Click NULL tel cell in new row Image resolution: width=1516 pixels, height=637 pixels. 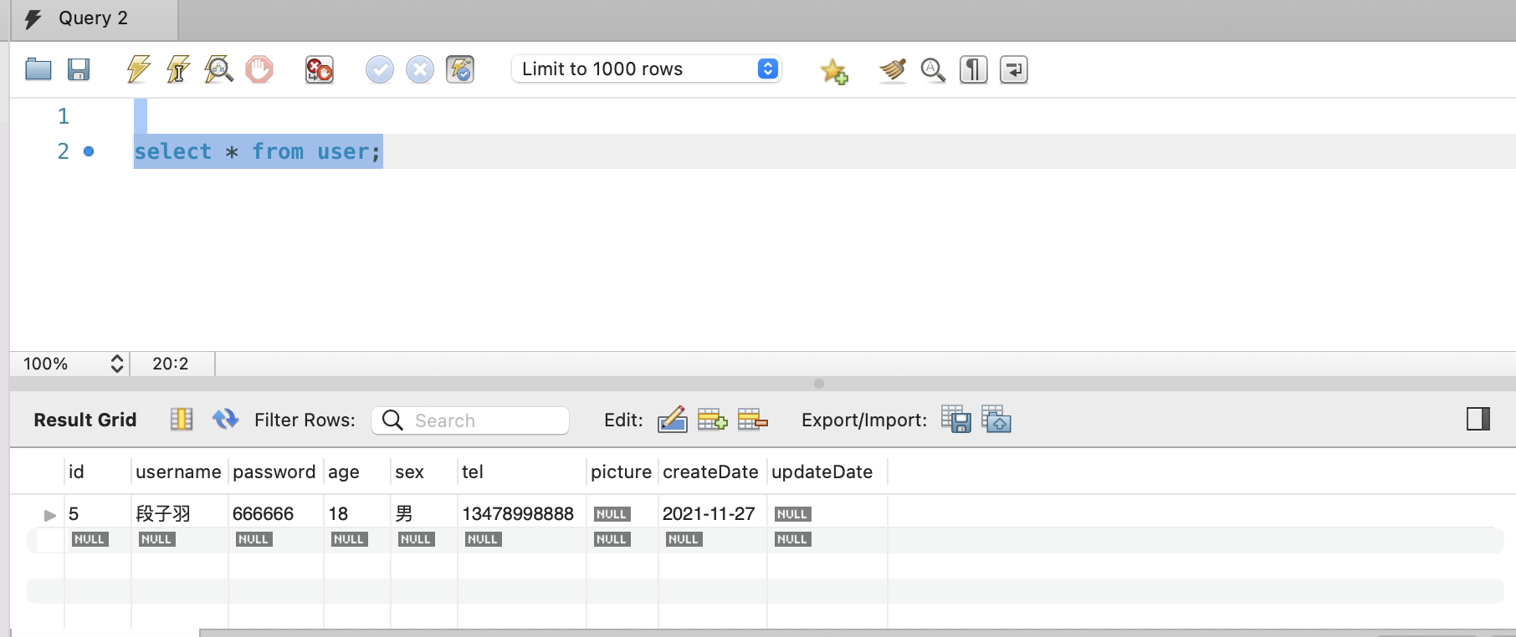click(x=483, y=539)
